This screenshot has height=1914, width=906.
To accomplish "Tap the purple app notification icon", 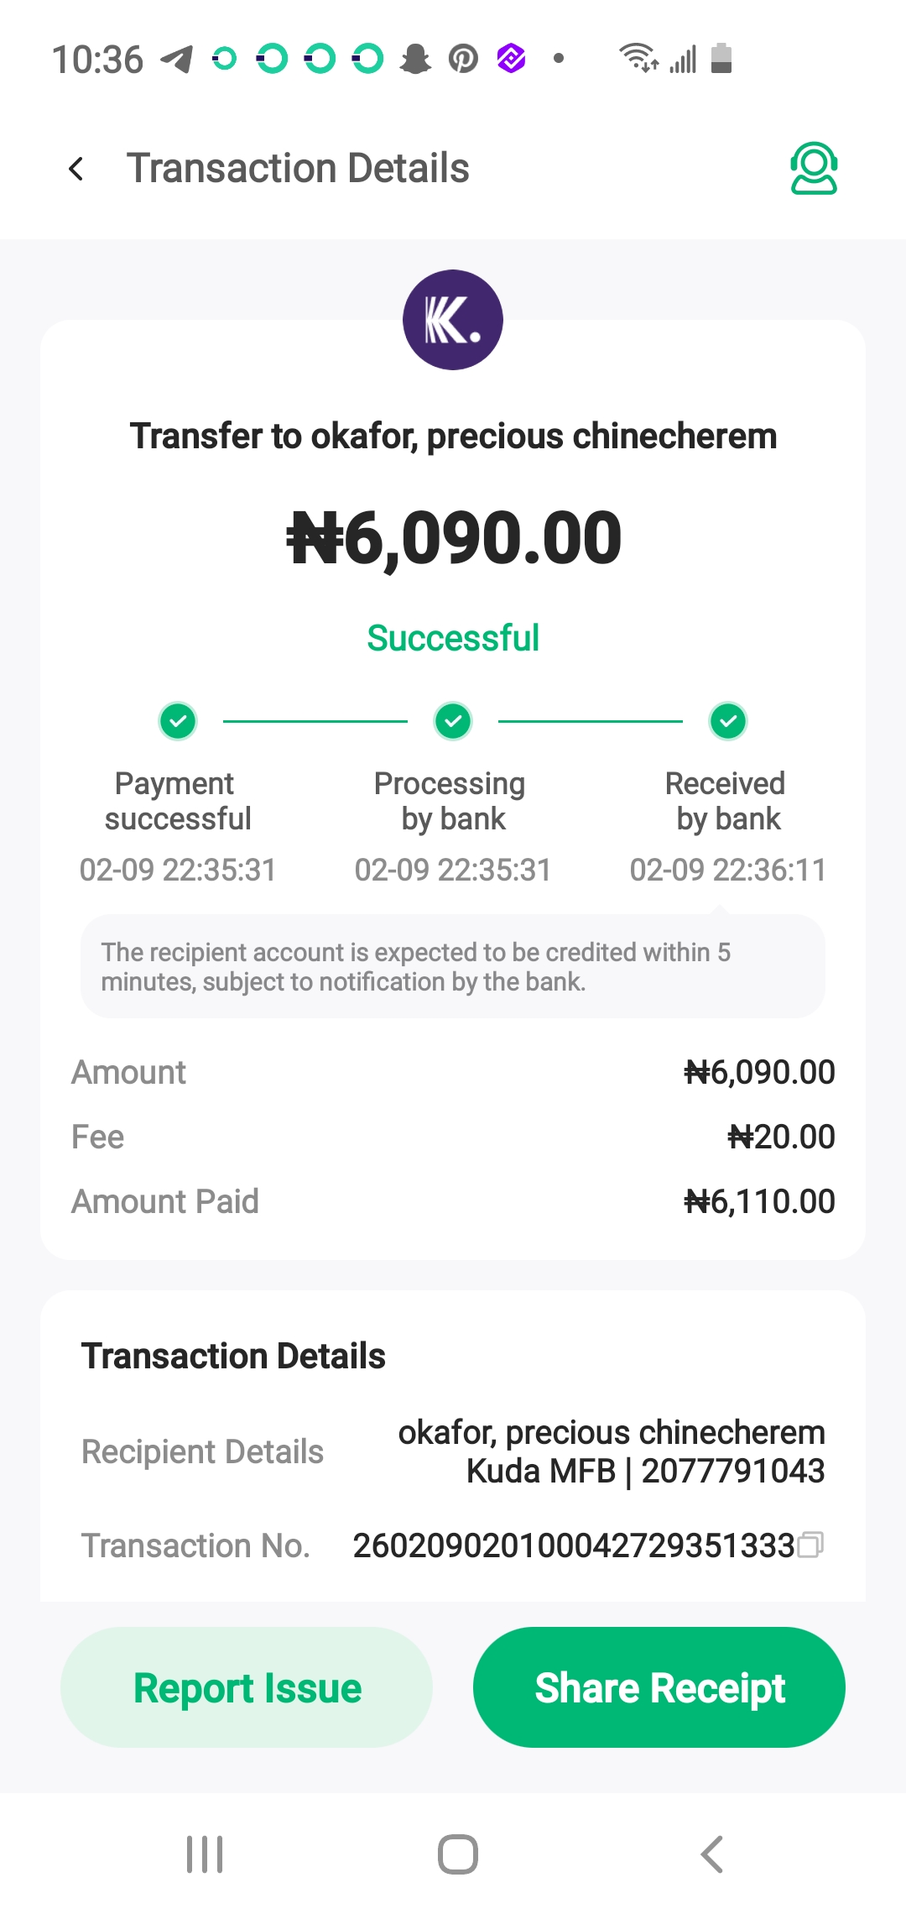I will click(x=511, y=60).
